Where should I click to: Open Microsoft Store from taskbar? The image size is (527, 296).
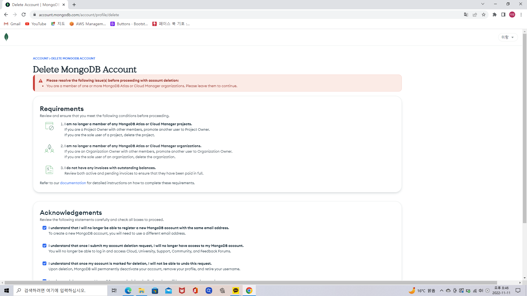(x=155, y=291)
